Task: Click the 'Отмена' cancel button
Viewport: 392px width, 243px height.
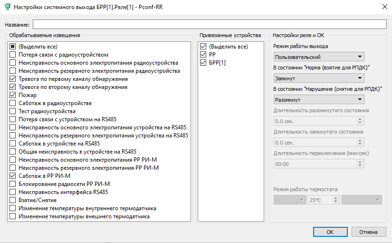Action: 369,232
